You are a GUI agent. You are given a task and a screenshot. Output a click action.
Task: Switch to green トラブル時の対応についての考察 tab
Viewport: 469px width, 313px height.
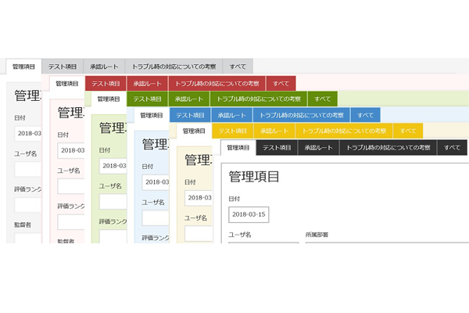[x=259, y=99]
